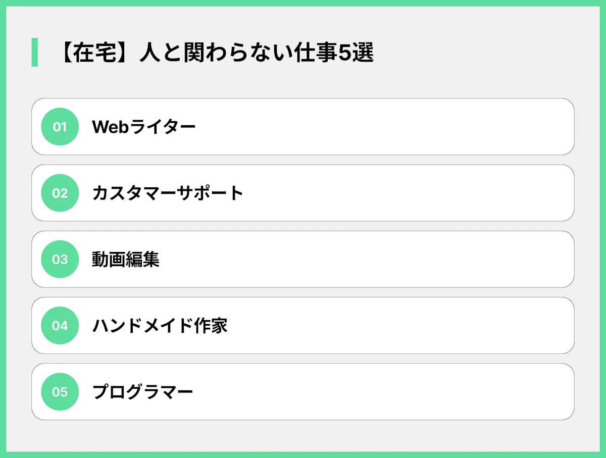Click the green 01 number badge
606x458 pixels.
[x=60, y=127]
